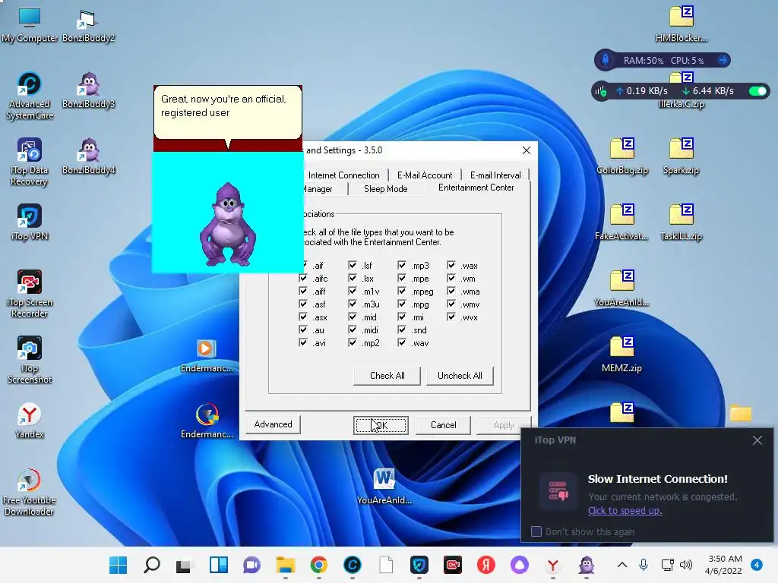Launch Advanced SystemCare from desktop
This screenshot has width=778, height=583.
coord(30,96)
